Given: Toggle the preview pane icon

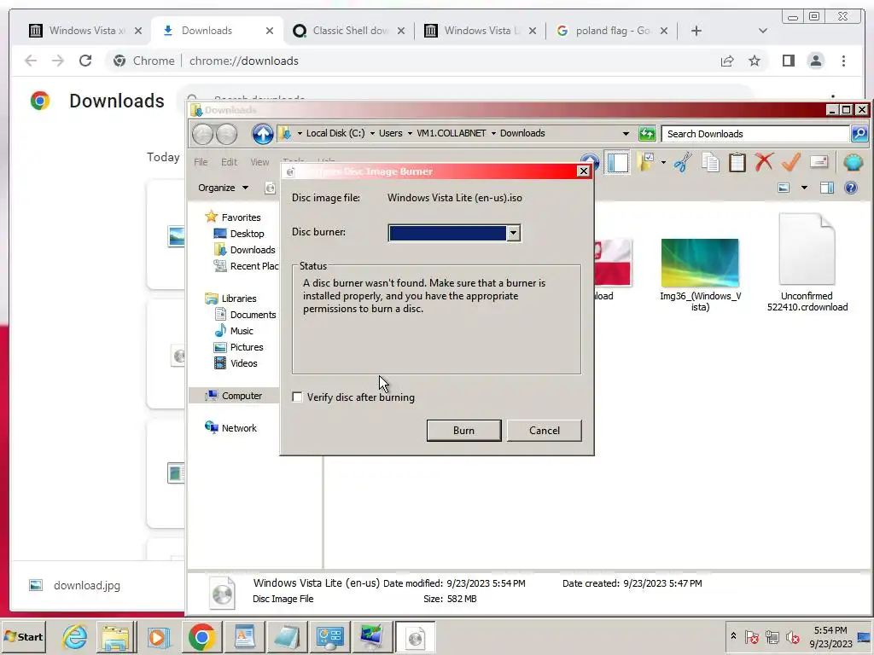Looking at the screenshot, I should pyautogui.click(x=827, y=188).
